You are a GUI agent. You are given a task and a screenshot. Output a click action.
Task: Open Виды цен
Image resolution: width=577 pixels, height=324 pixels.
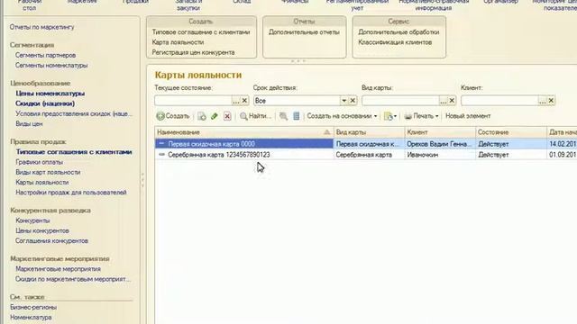coord(29,124)
